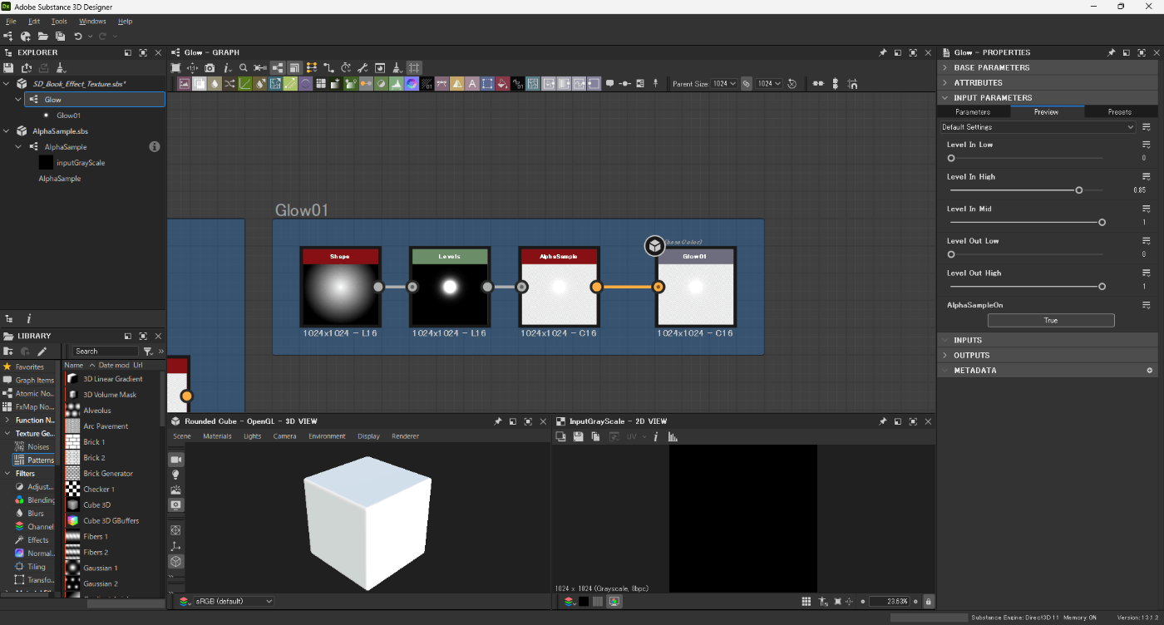Image resolution: width=1164 pixels, height=625 pixels.
Task: Click the library edit pencil icon
Action: click(x=42, y=351)
